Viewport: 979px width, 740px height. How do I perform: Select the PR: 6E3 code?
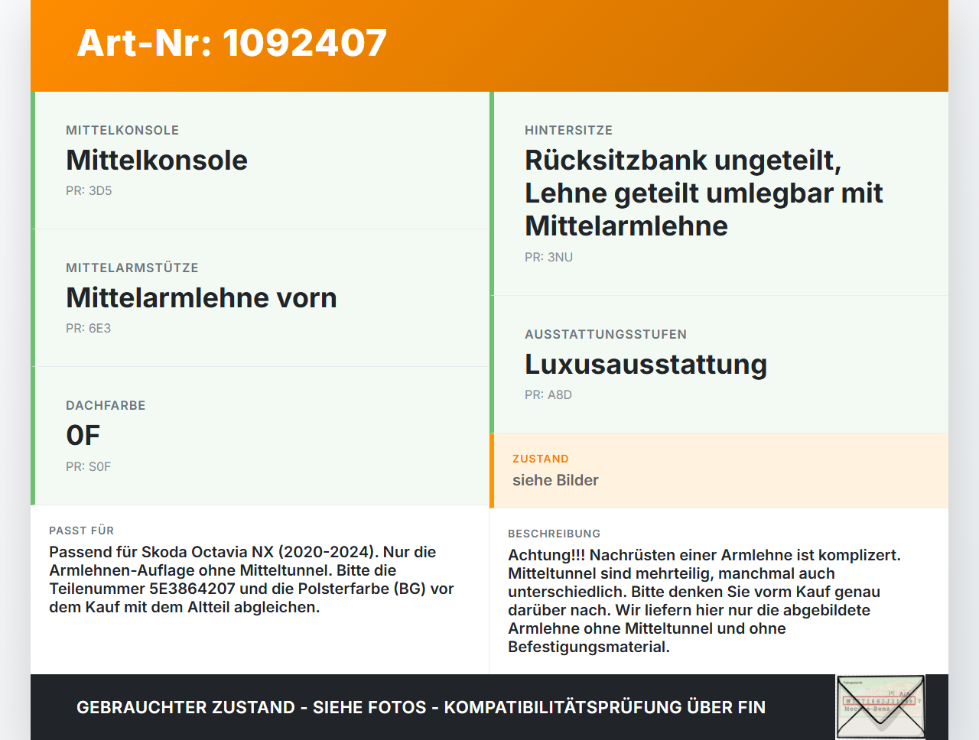point(89,328)
